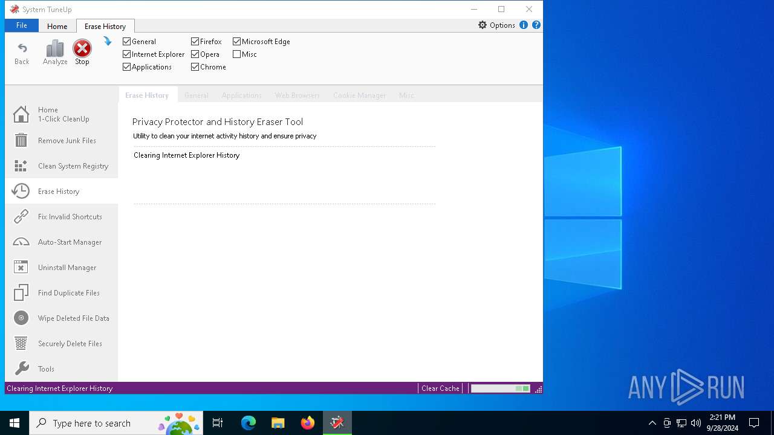Uncheck the Microsoft Edge checkbox
The height and width of the screenshot is (435, 774).
point(236,41)
